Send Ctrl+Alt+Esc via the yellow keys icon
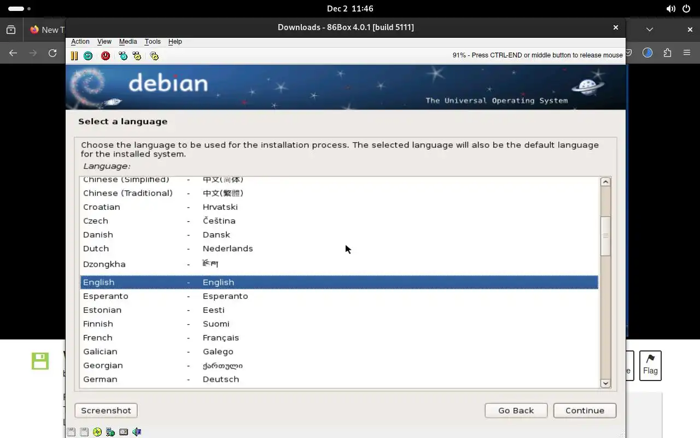The width and height of the screenshot is (700, 438). 137,56
